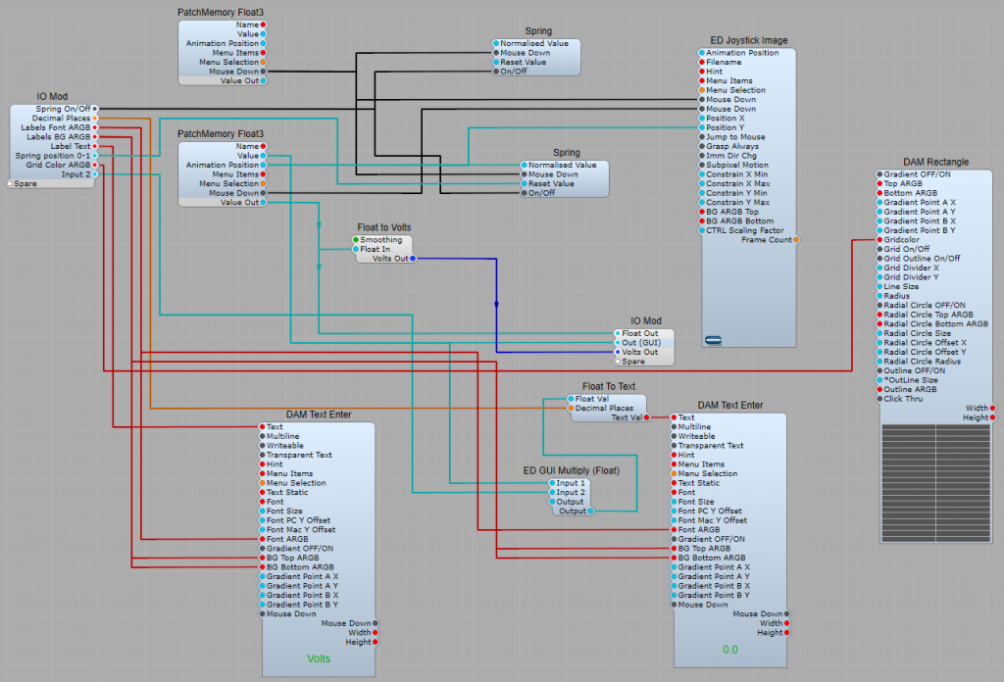The height and width of the screenshot is (682, 1004).
Task: Click the Spring On/Off pin on IO Mod
Action: (x=95, y=109)
